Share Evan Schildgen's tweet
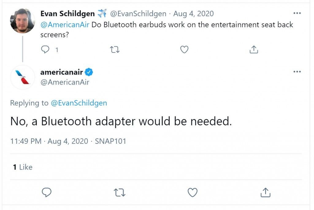314x210 pixels. (x=254, y=49)
